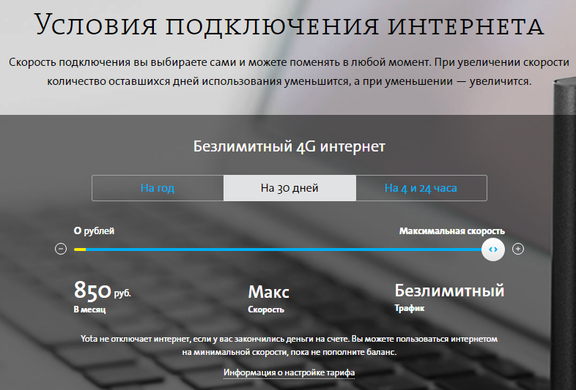This screenshot has width=576, height=390.
Task: Click the middle of the blue slider track
Action: point(286,249)
